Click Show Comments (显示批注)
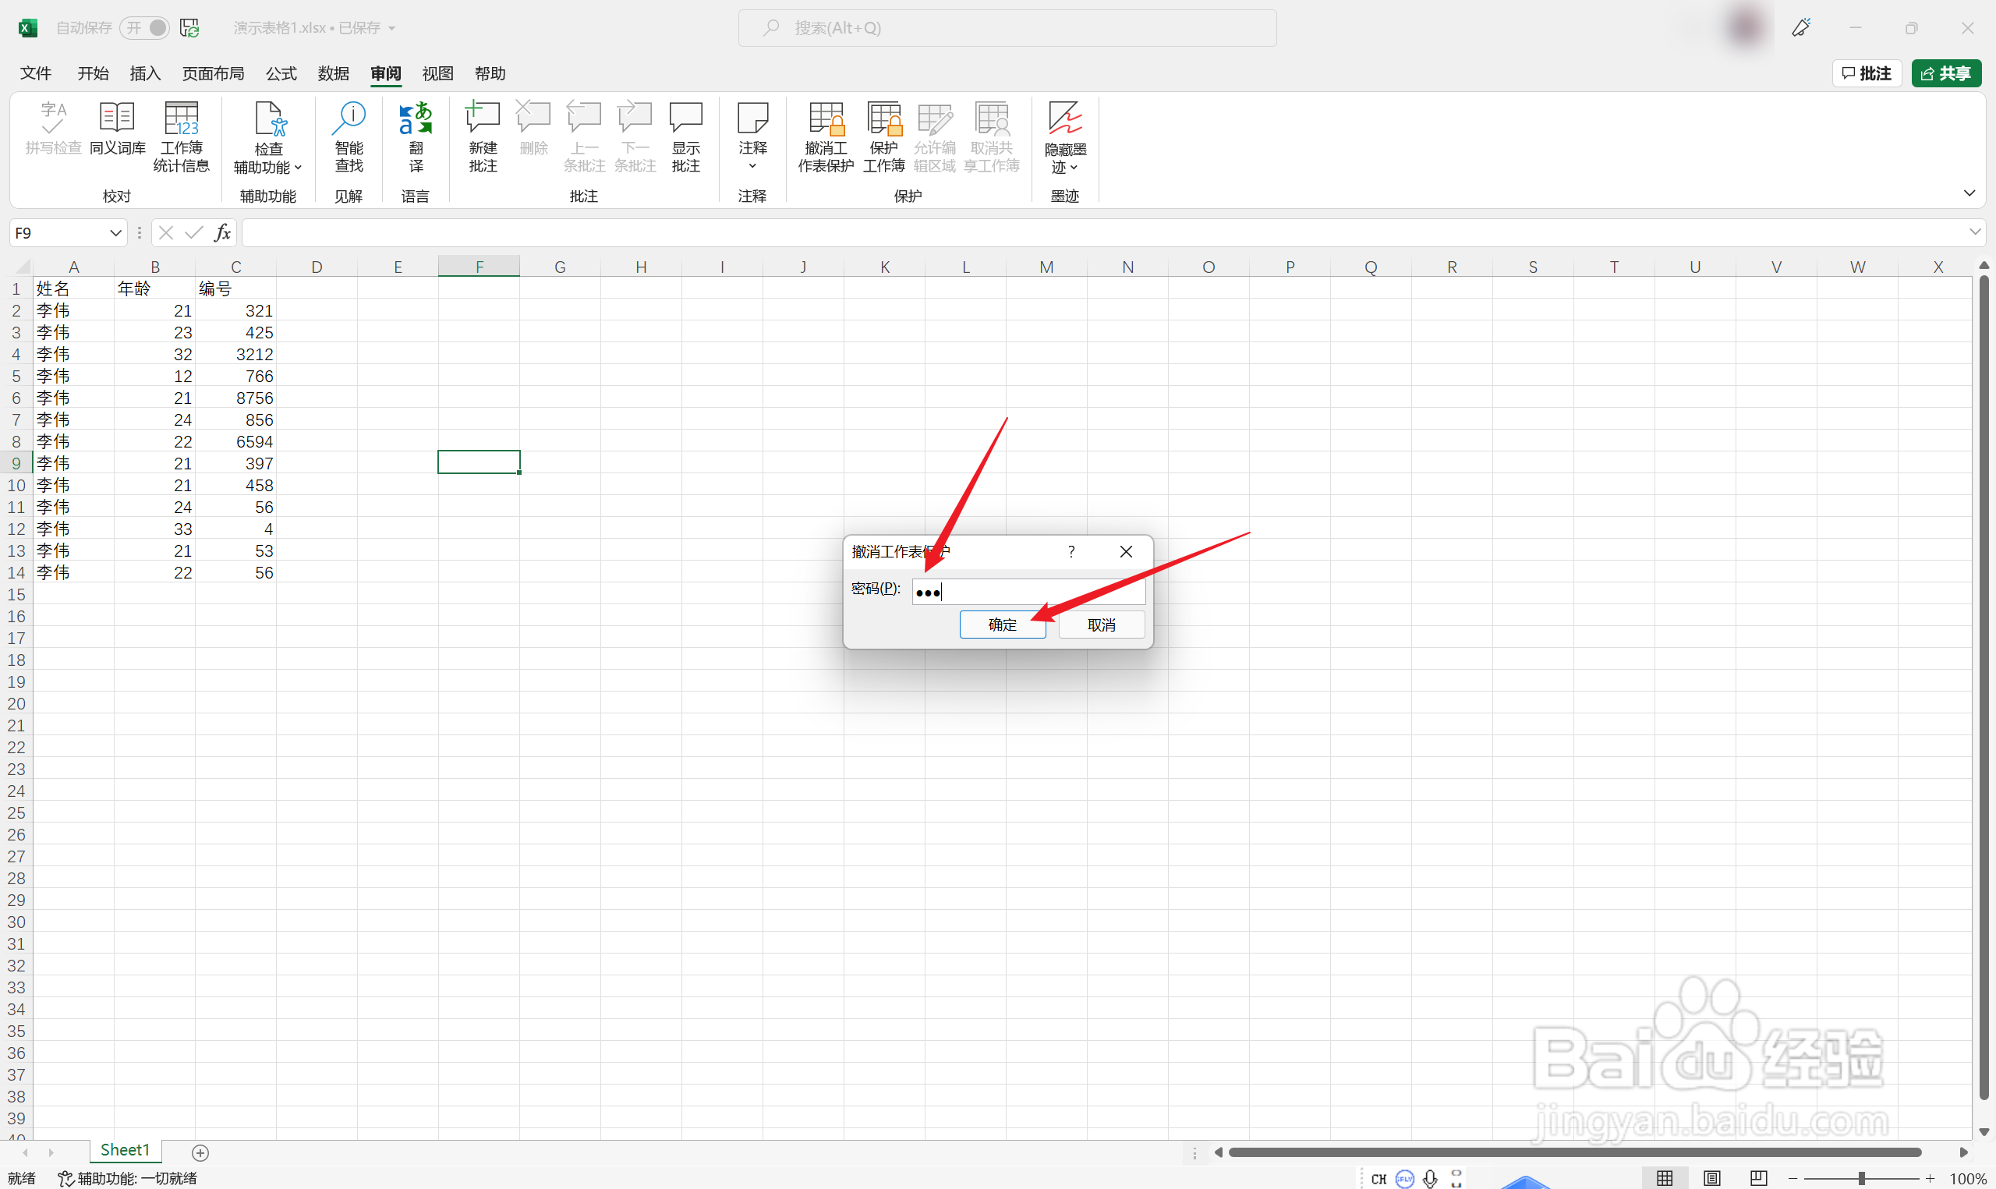The image size is (1996, 1189). pos(686,136)
